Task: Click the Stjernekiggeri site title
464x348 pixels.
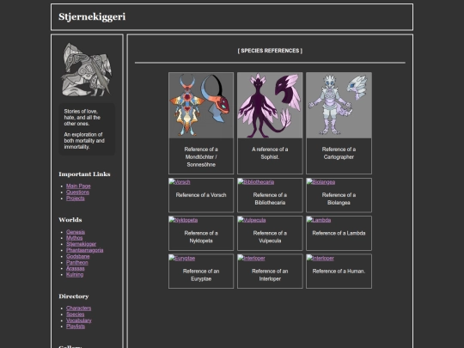Action: (92, 16)
